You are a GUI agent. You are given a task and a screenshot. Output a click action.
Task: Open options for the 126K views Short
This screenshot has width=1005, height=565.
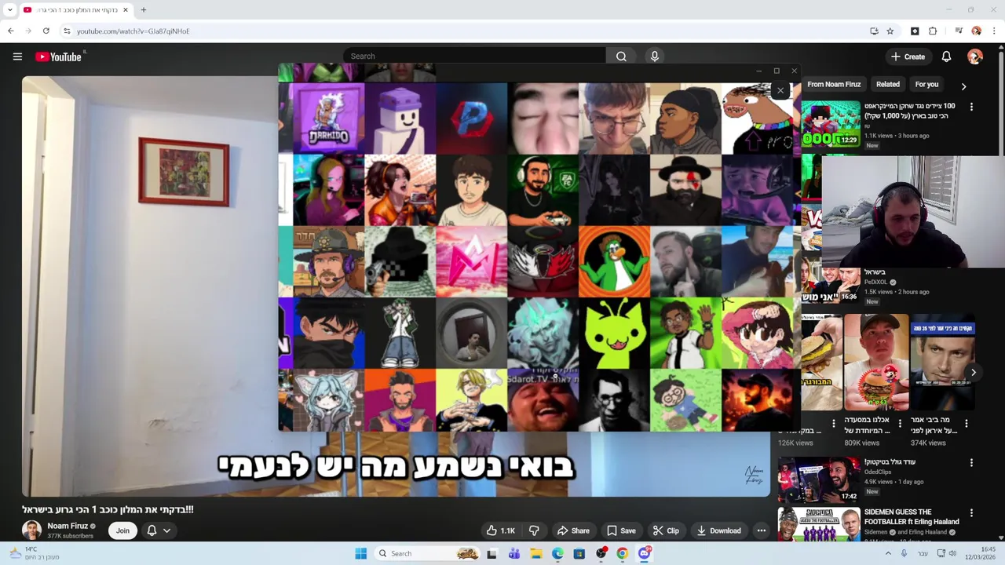tap(834, 424)
